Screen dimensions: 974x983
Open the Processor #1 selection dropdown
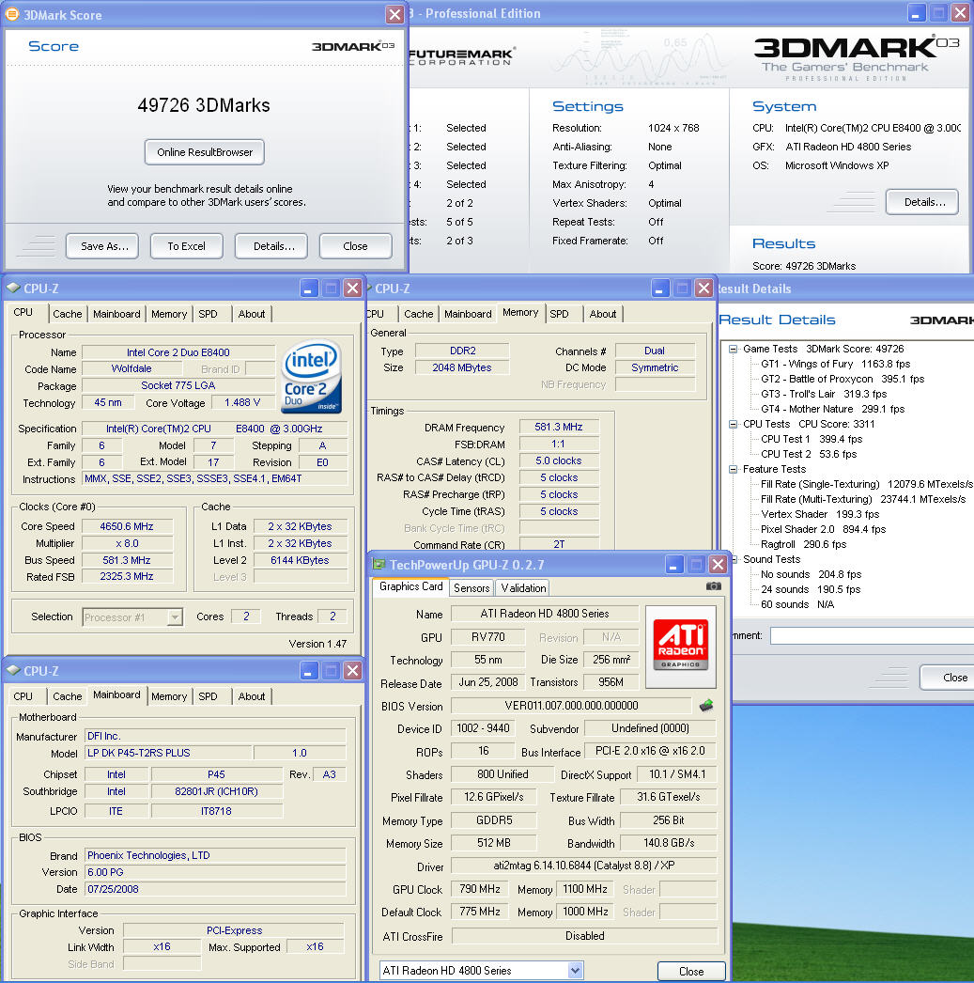pyautogui.click(x=175, y=617)
